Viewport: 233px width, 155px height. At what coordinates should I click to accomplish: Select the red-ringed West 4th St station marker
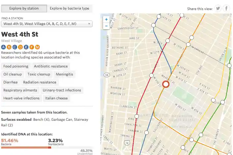pyautogui.click(x=165, y=84)
